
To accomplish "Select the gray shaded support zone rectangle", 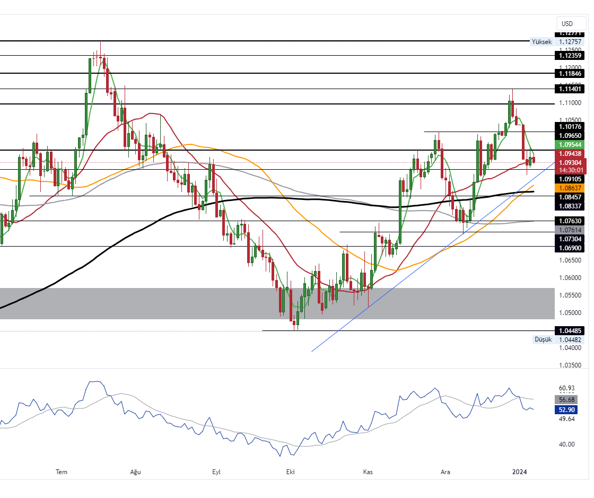I will click(159, 303).
